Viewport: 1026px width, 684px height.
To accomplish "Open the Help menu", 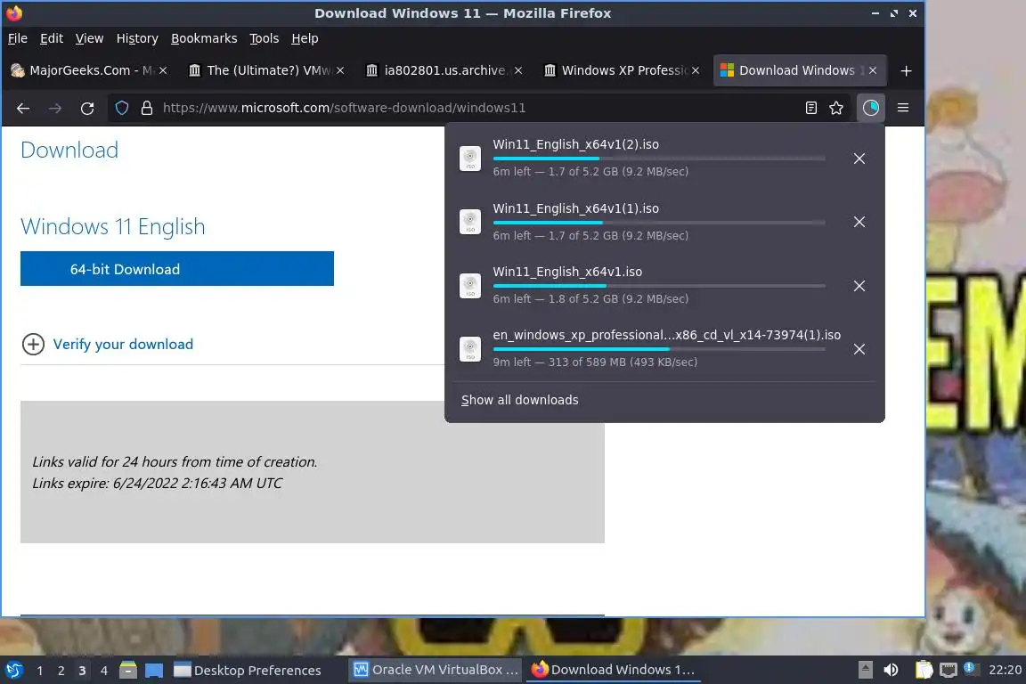I will click(x=305, y=38).
